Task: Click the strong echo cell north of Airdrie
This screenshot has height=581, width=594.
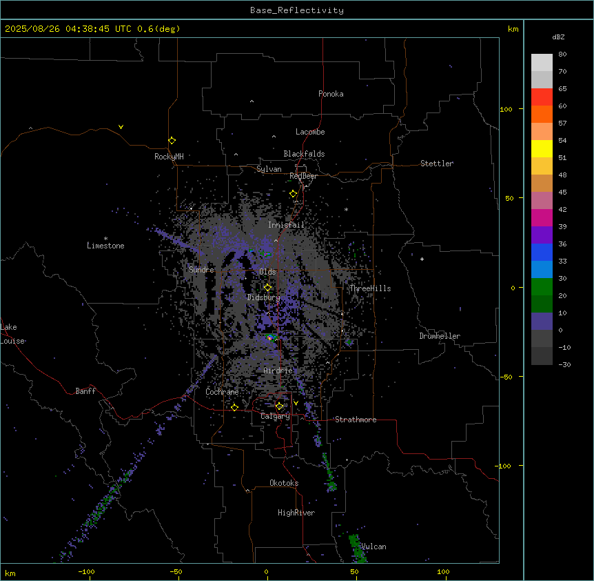Action: pos(271,337)
